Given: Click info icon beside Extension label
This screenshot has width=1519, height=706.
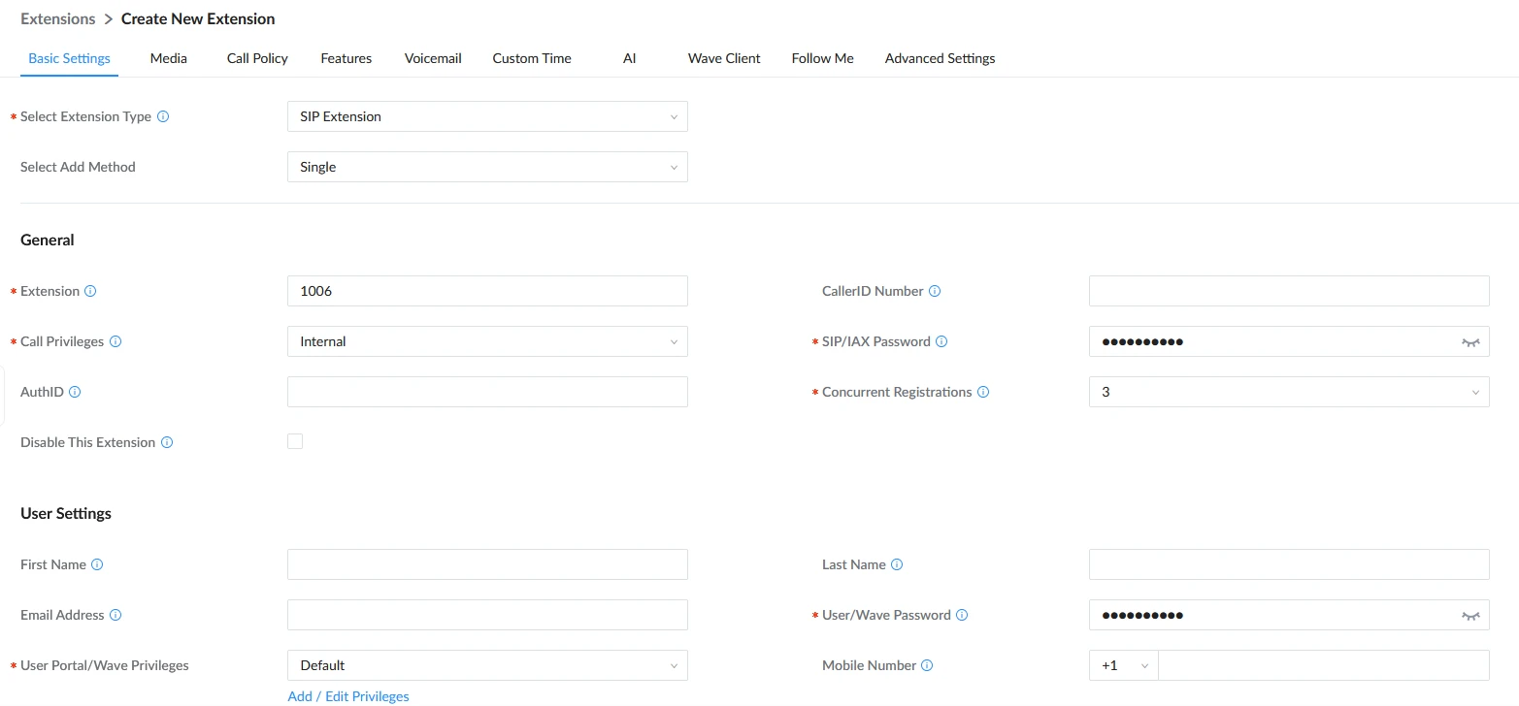Looking at the screenshot, I should click(90, 291).
